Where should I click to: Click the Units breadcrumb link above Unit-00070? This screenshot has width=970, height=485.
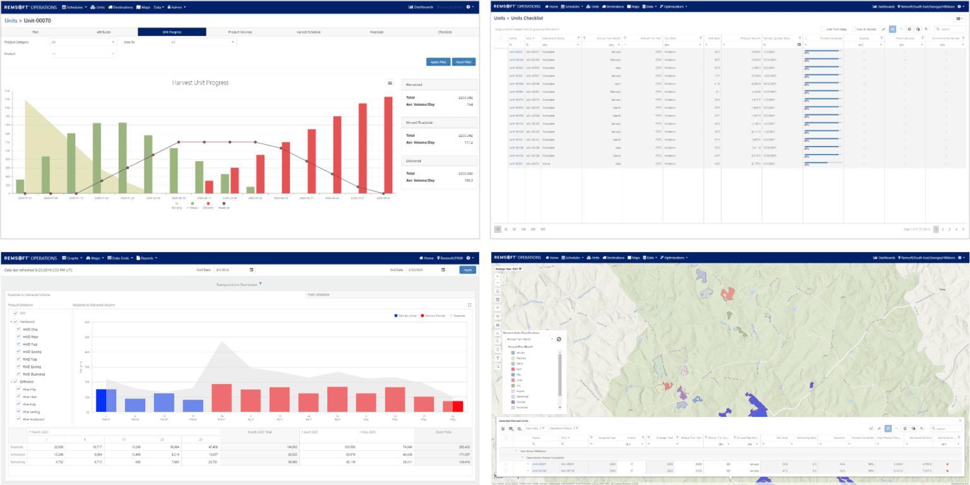(x=11, y=20)
